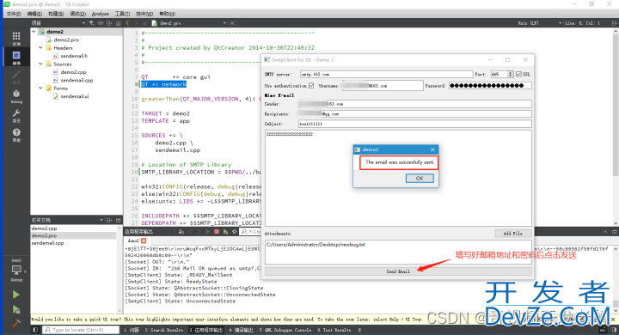The width and height of the screenshot is (619, 335).
Task: Click the Send Email button
Action: 398,271
